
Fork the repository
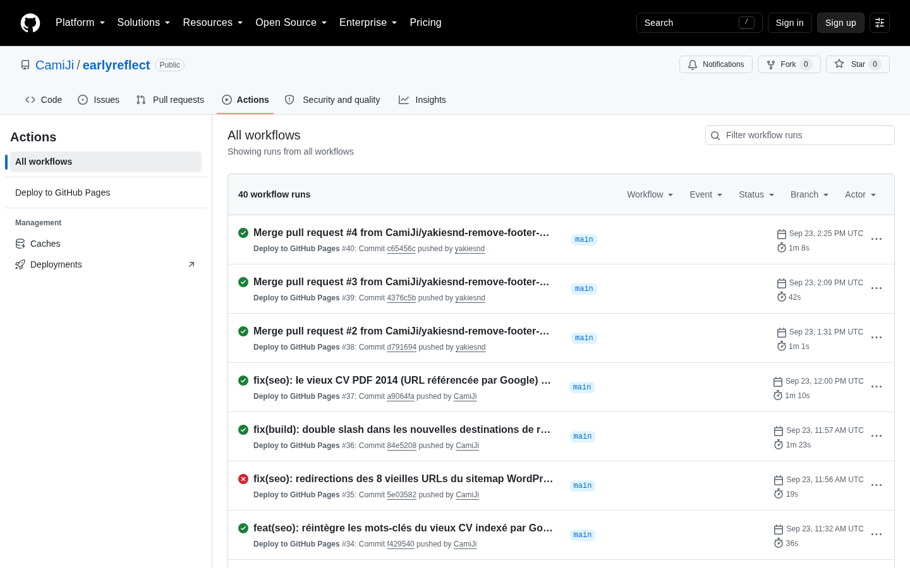(789, 64)
